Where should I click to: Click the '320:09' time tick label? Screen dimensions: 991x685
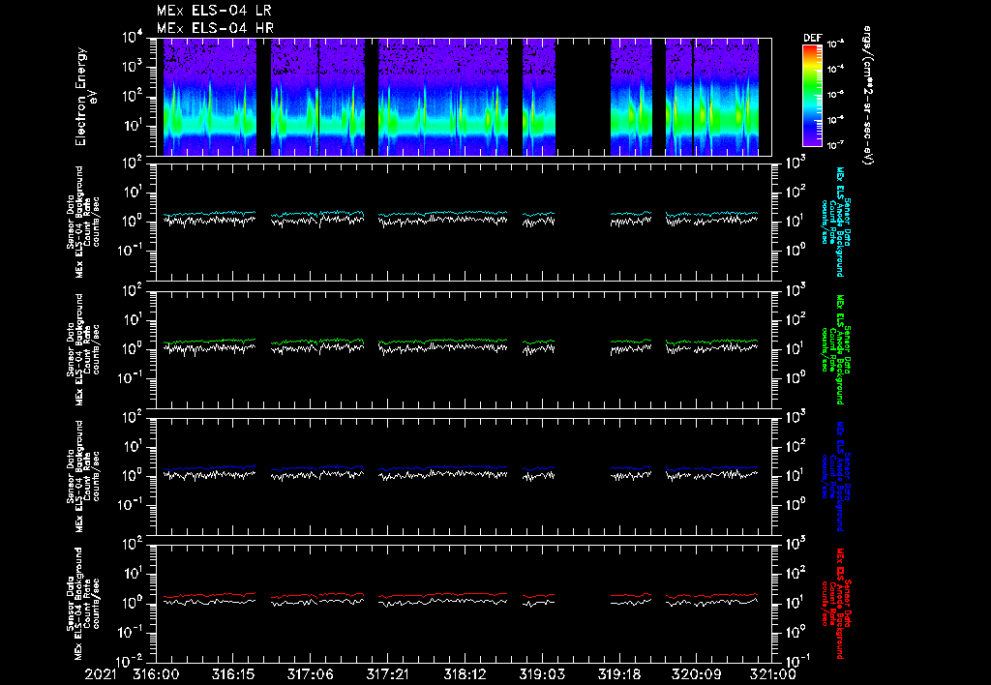(696, 674)
